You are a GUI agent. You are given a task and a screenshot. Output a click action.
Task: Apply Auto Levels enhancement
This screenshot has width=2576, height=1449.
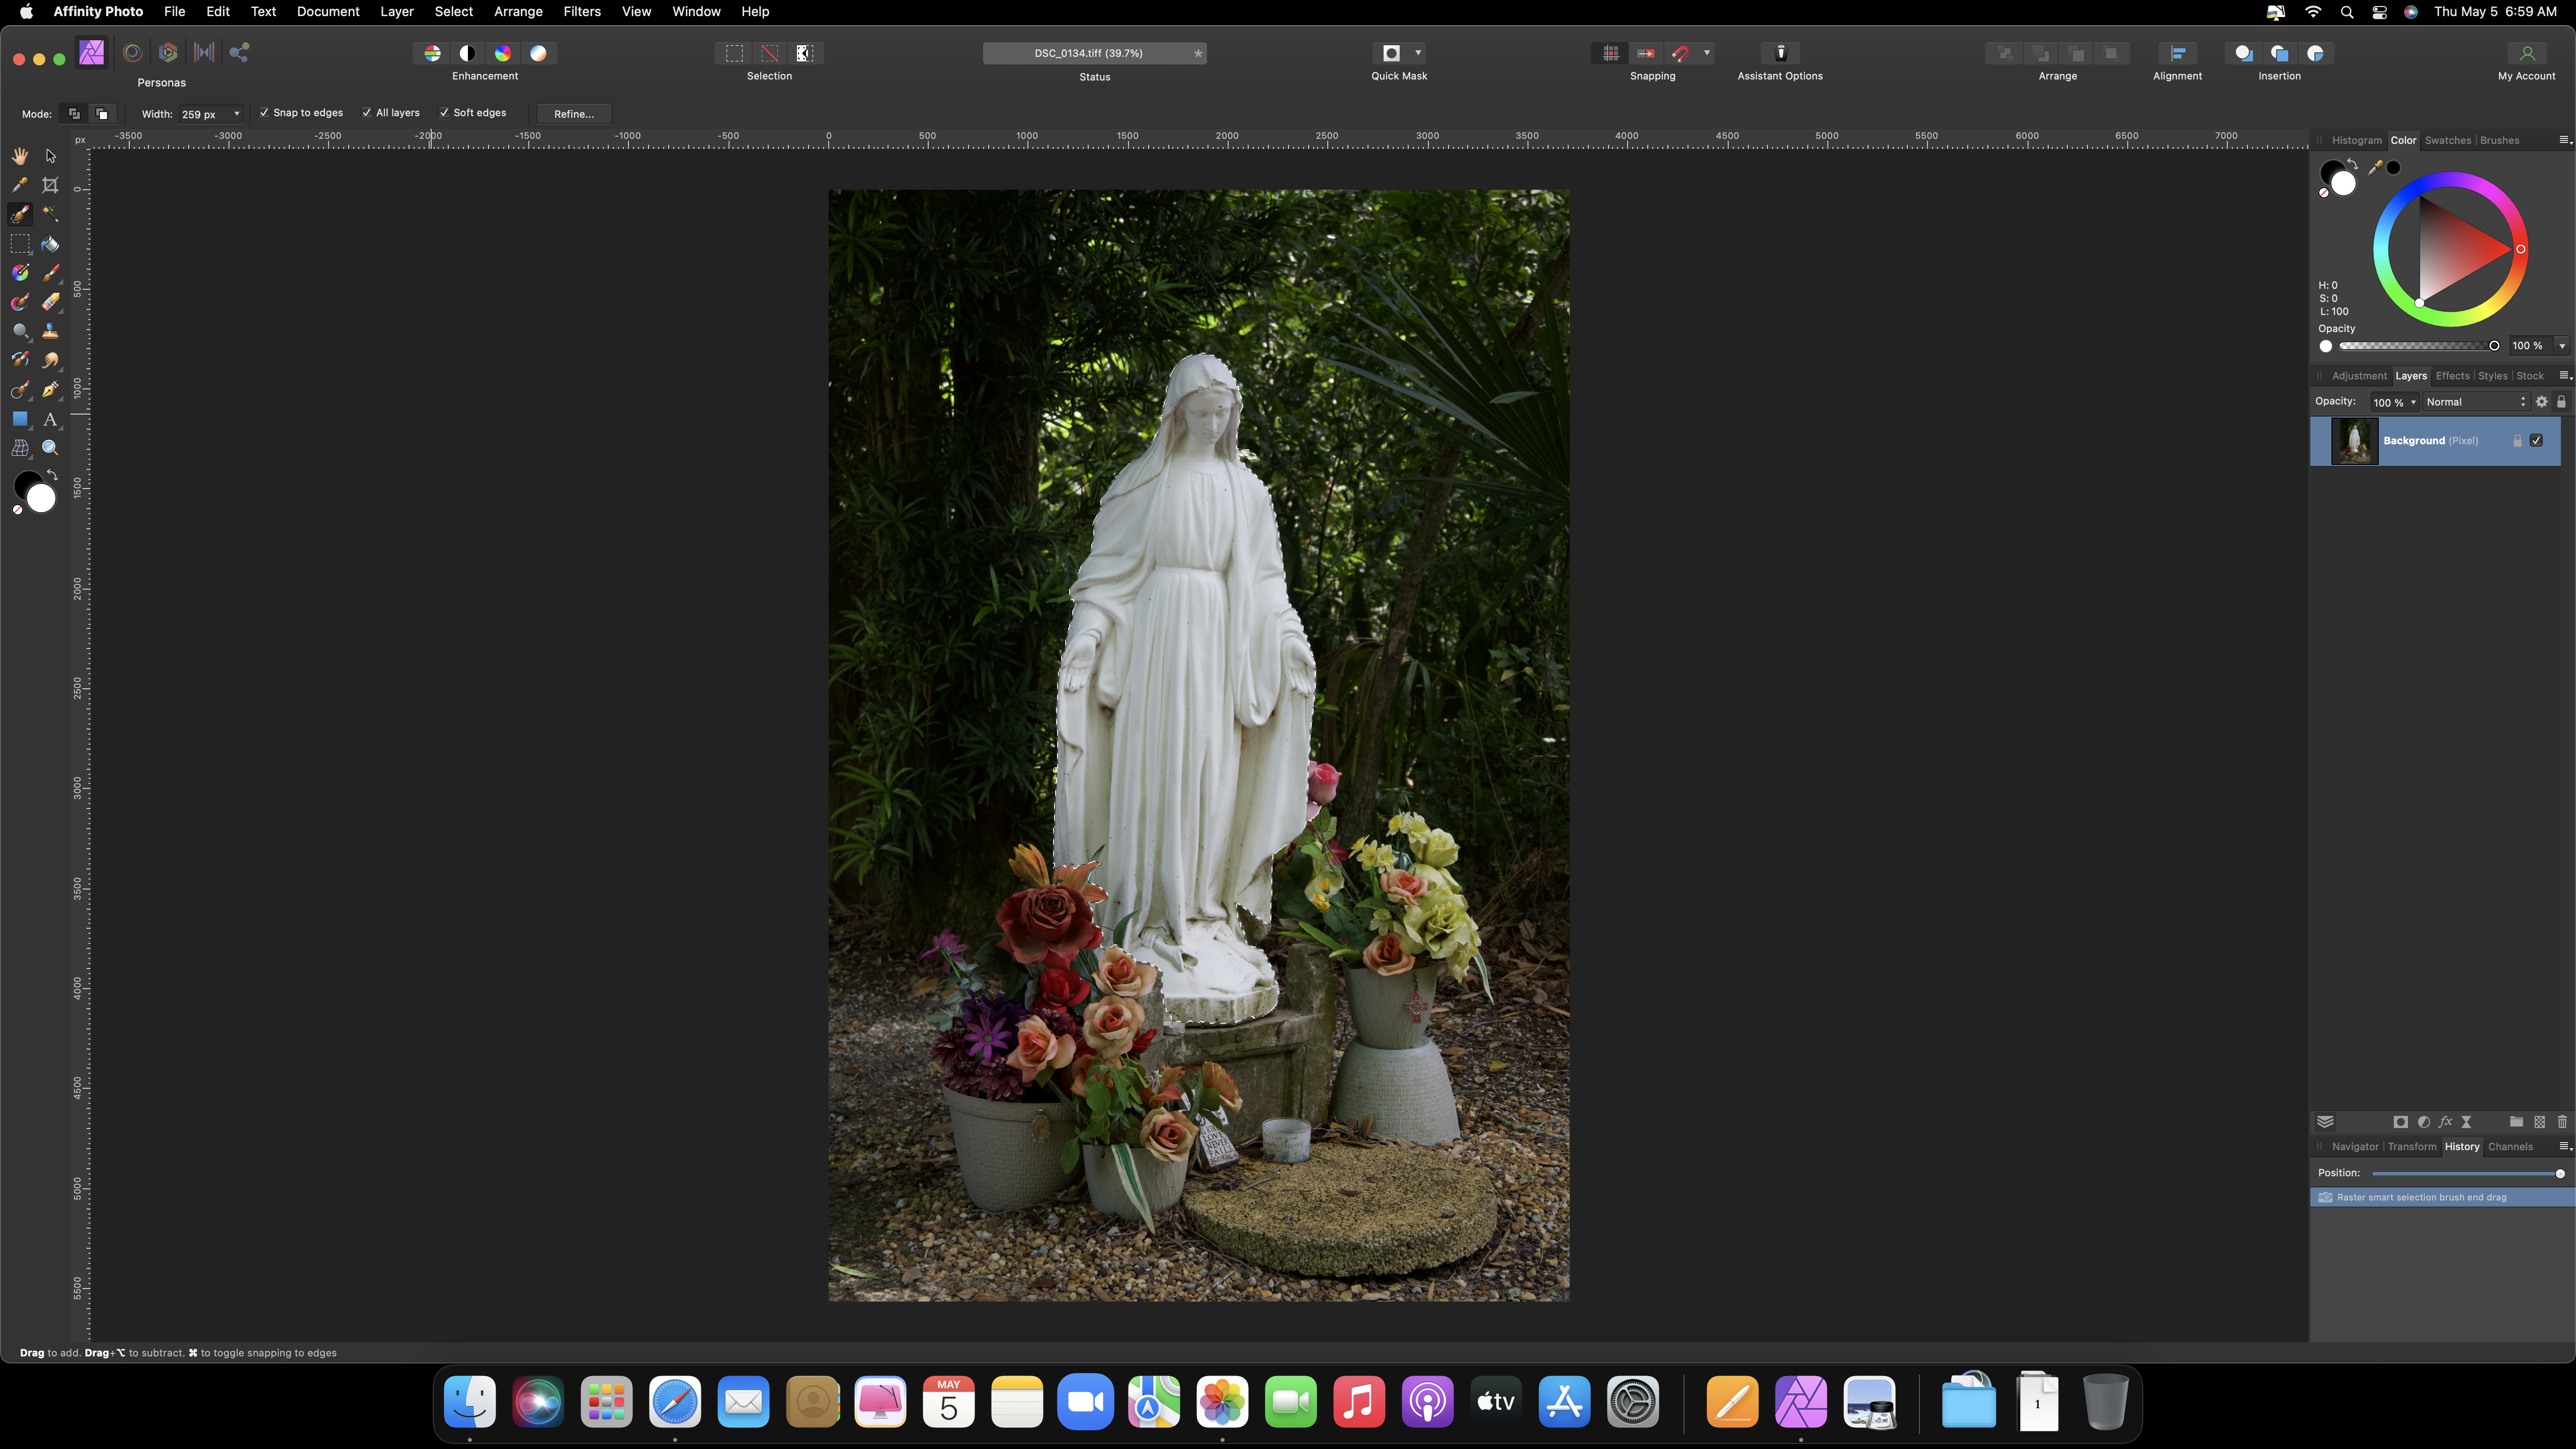432,53
